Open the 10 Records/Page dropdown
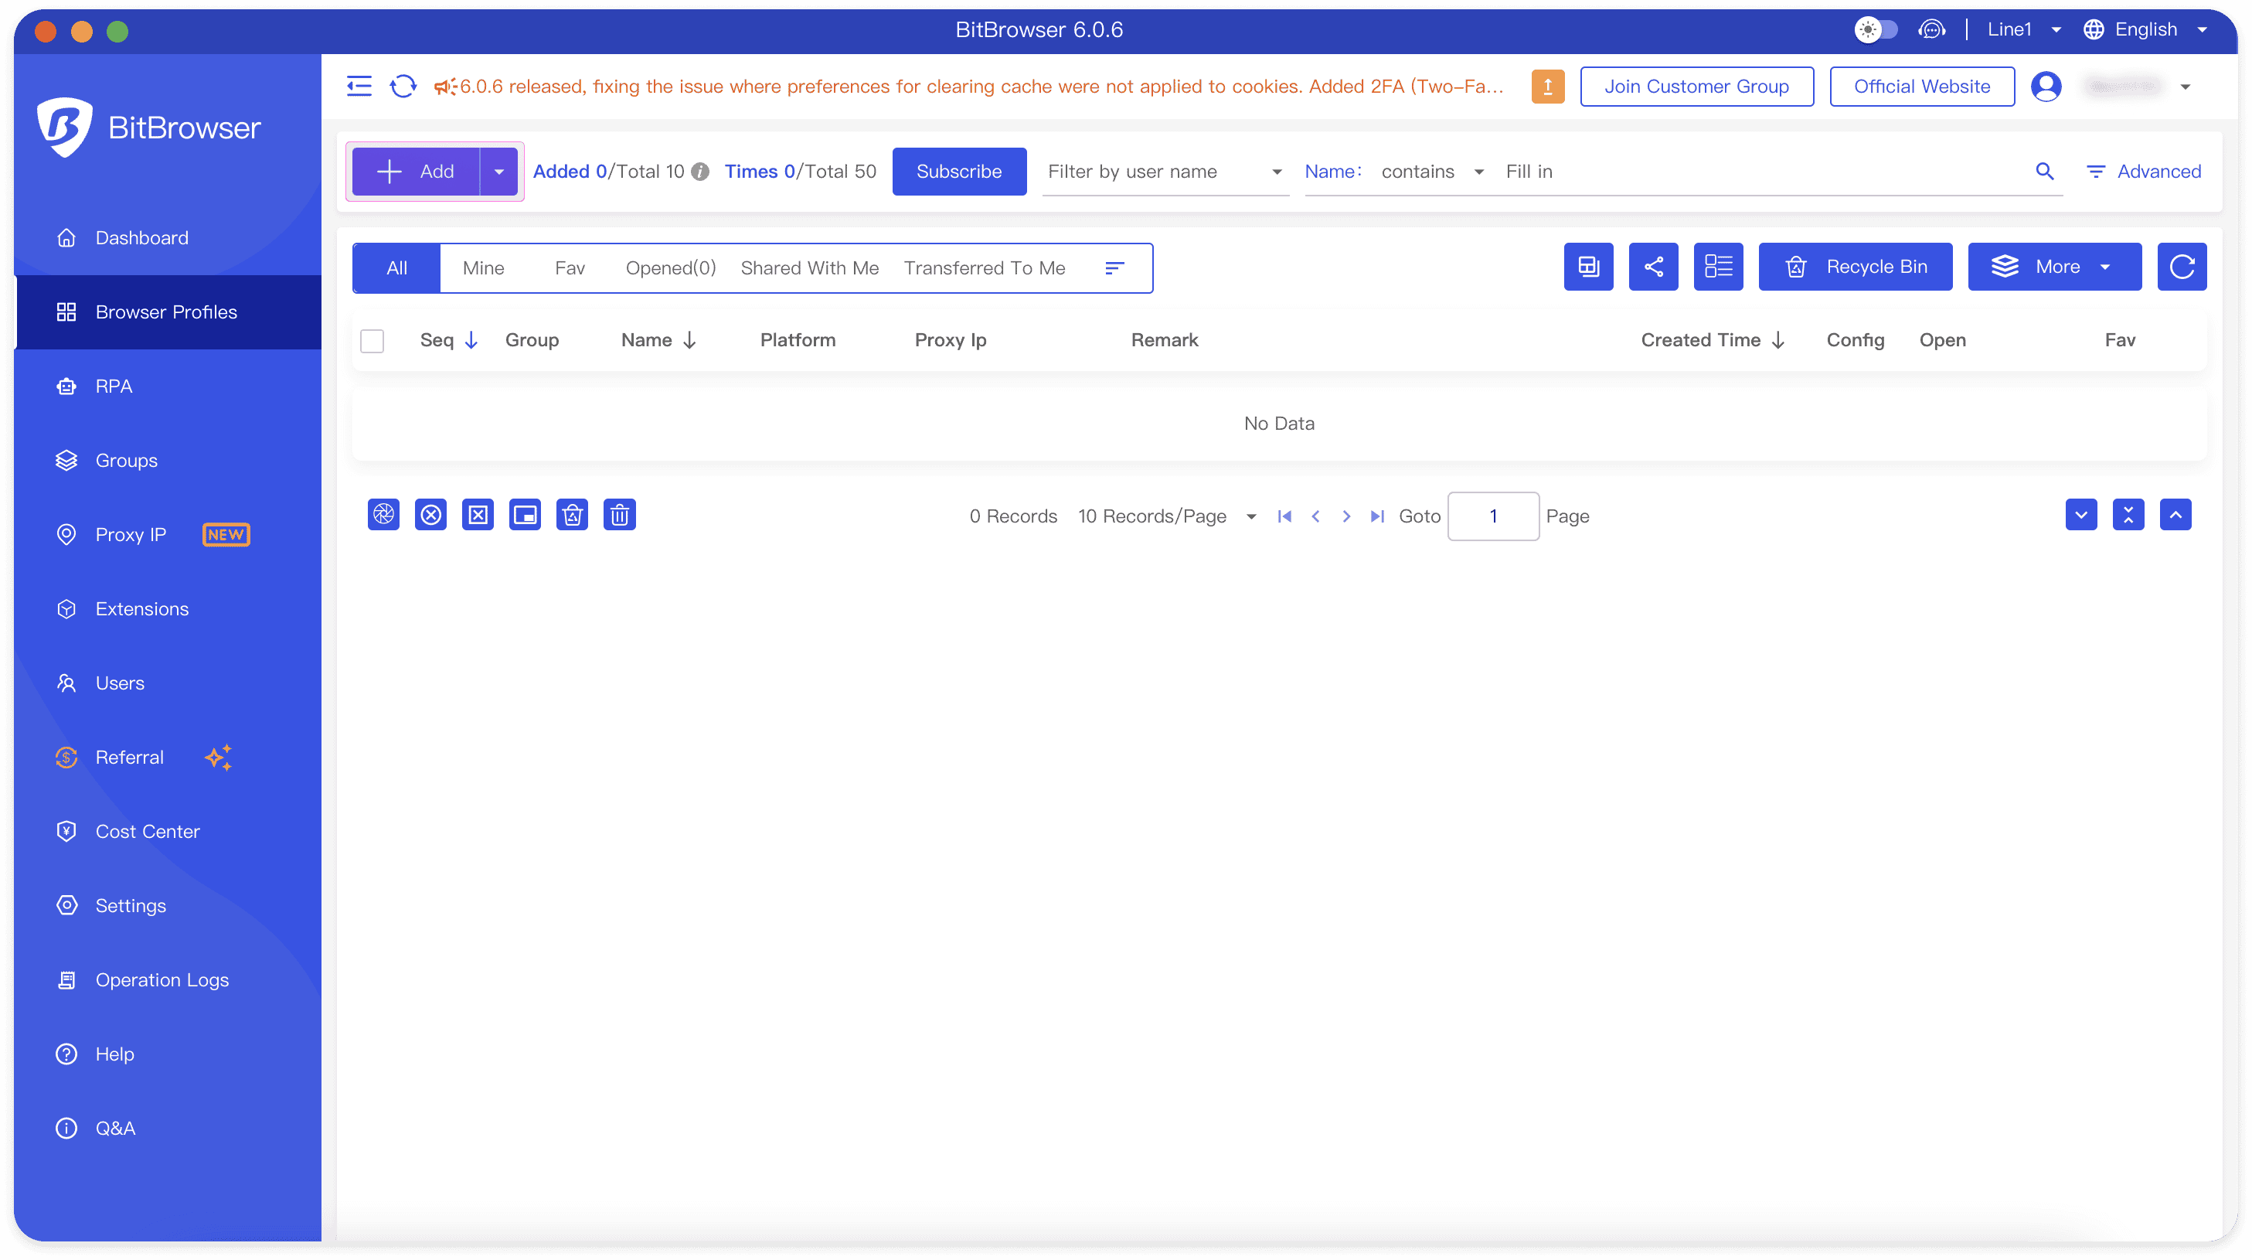Image resolution: width=2252 pixels, height=1260 pixels. click(x=1167, y=517)
